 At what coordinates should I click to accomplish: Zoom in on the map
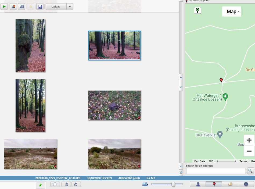pyautogui.click(x=249, y=140)
